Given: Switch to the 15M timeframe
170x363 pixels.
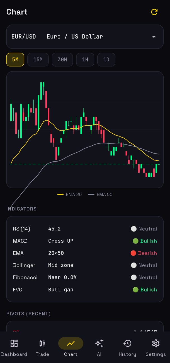Looking at the screenshot, I should click(38, 60).
